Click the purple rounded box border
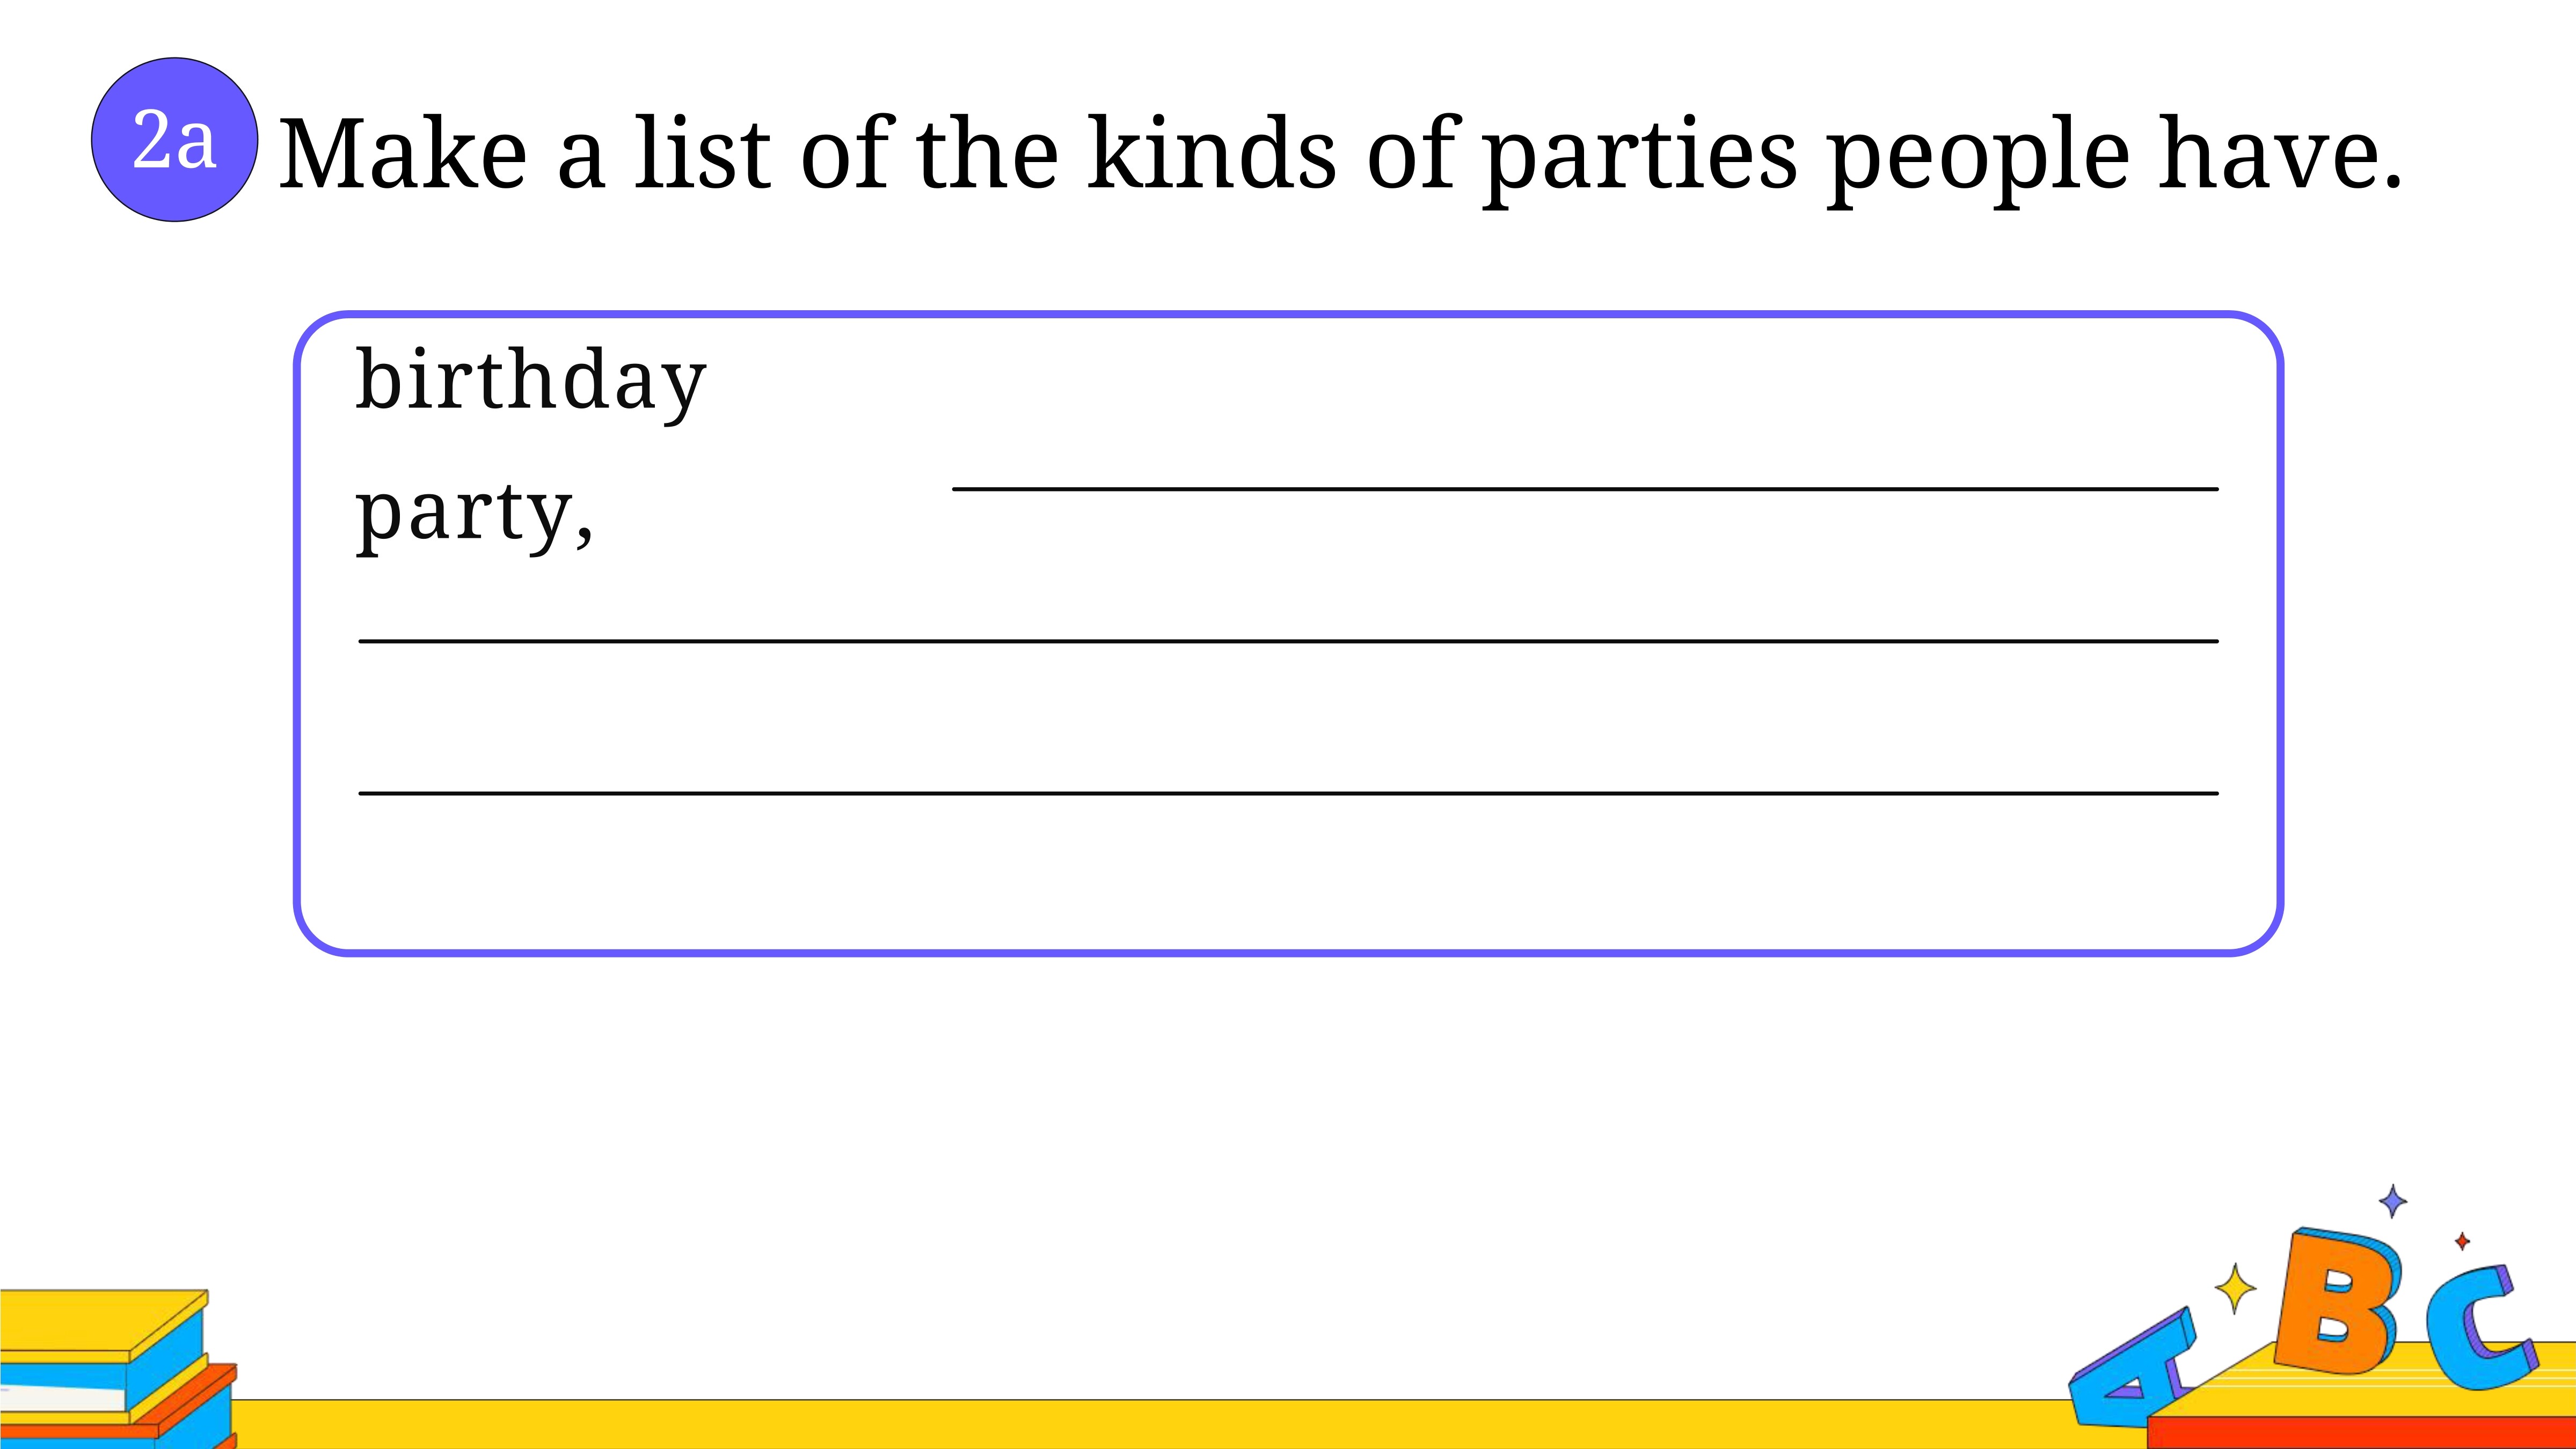Screen dimensions: 2576x1449 point(1288,314)
